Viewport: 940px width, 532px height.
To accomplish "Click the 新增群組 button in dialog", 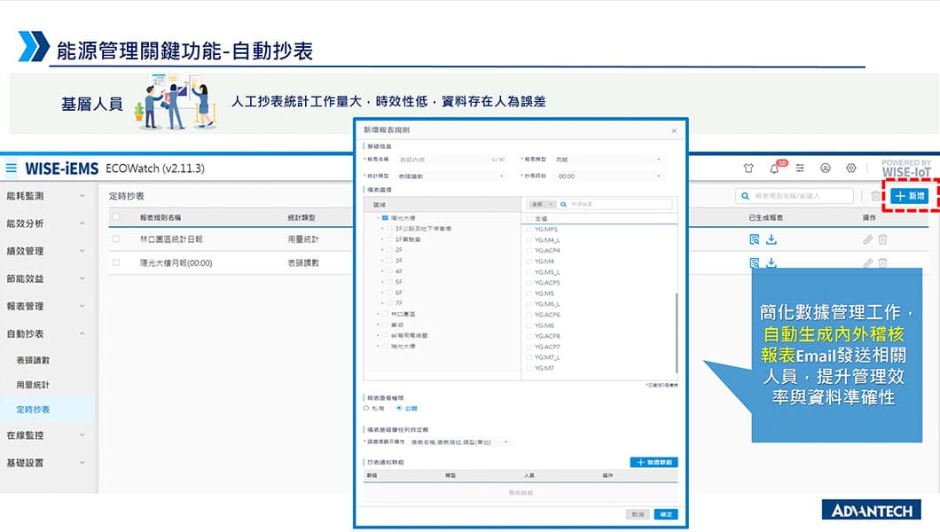I will 654,463.
